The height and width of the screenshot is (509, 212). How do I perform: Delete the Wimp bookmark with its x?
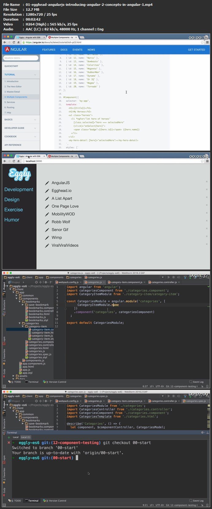207,236
